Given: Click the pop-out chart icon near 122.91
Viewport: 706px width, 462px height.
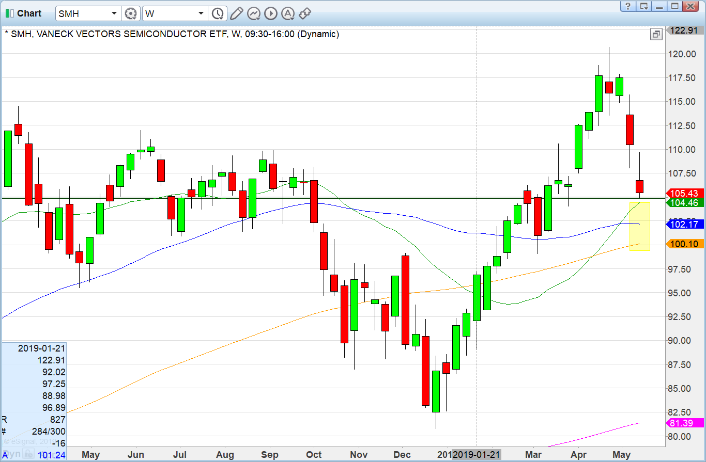Looking at the screenshot, I should [656, 34].
